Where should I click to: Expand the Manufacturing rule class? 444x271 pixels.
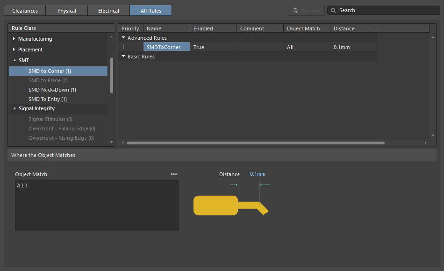click(x=14, y=39)
